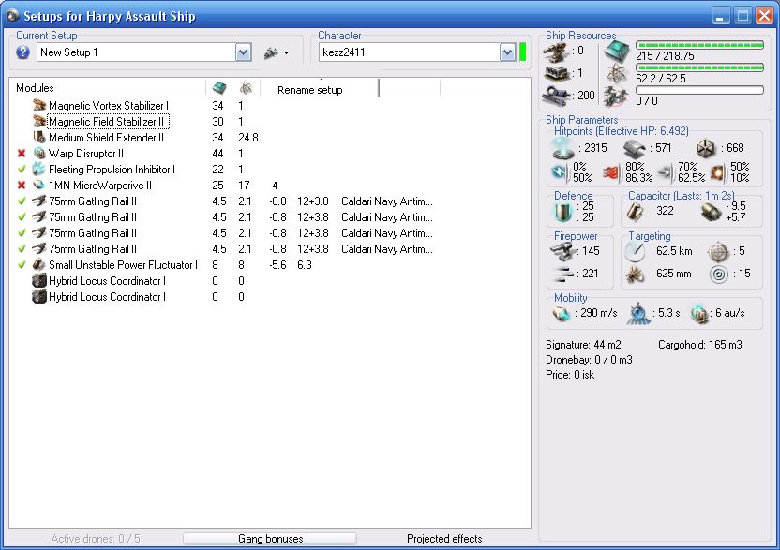Open the Character dropdown arrow
This screenshot has height=550, width=780.
click(x=507, y=52)
